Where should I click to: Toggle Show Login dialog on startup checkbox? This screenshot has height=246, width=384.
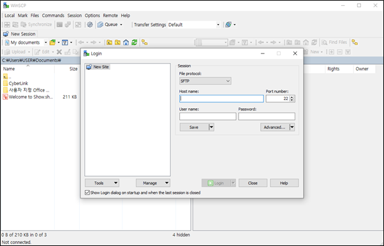point(87,193)
